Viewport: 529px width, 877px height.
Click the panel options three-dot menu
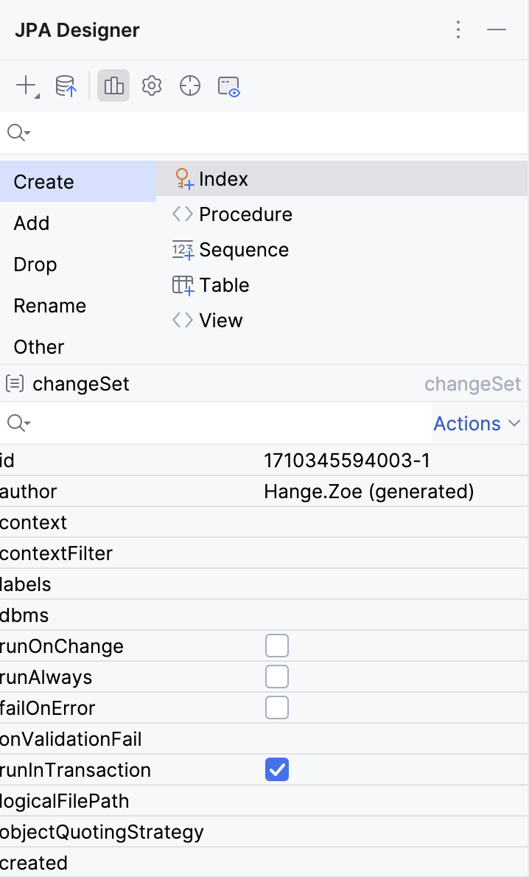coord(458,29)
